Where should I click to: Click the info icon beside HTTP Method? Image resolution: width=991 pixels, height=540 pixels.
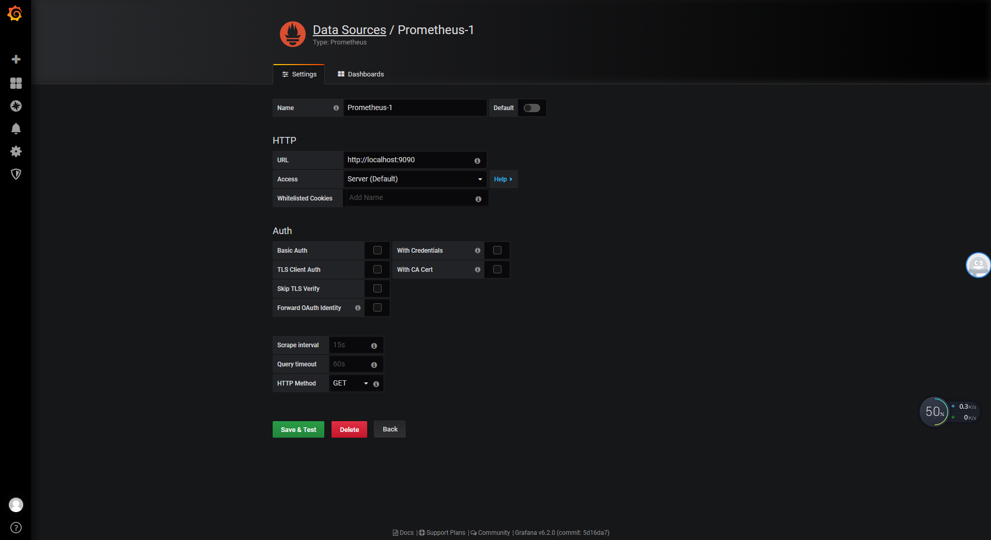pyautogui.click(x=376, y=384)
